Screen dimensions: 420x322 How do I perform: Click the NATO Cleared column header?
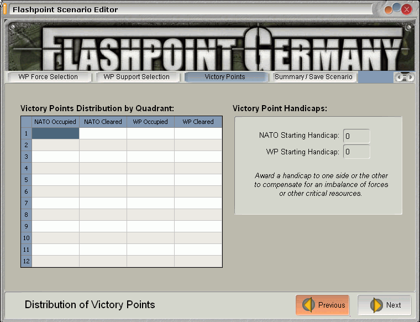[x=103, y=122]
